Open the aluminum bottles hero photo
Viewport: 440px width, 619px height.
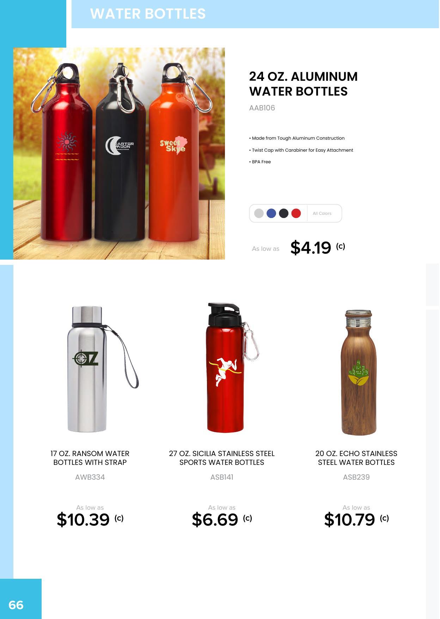pyautogui.click(x=119, y=154)
